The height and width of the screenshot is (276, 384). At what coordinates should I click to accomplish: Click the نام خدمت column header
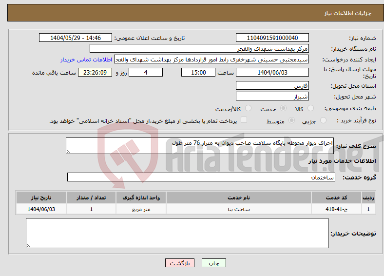pos(239,197)
